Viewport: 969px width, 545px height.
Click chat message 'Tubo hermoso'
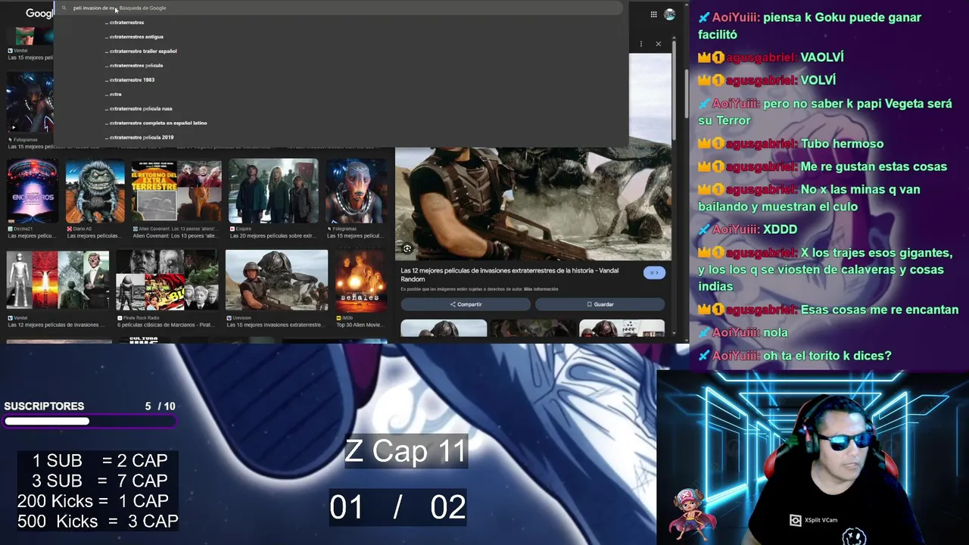tap(842, 144)
